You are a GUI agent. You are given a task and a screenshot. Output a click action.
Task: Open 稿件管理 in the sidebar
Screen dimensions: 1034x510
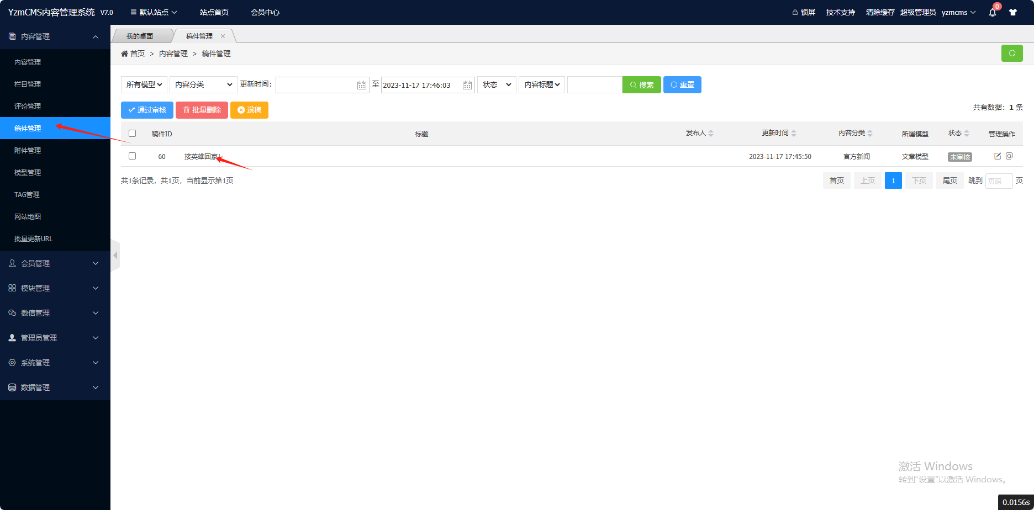pyautogui.click(x=55, y=128)
